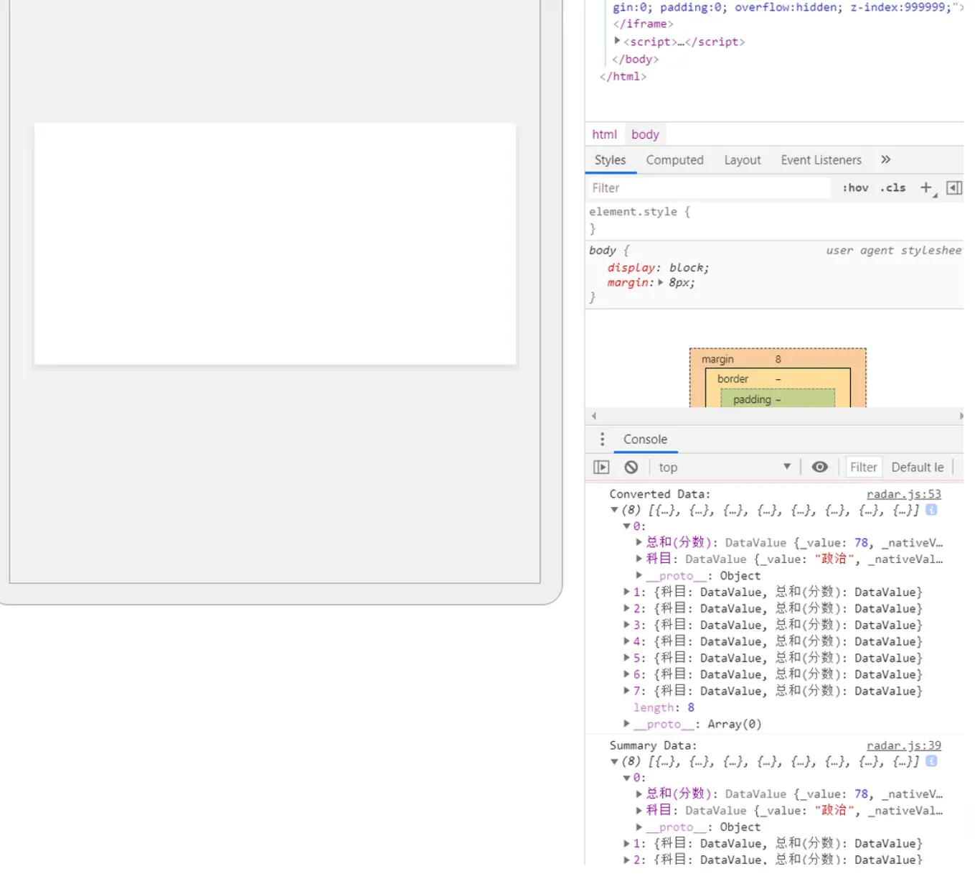Focus the styles Filter field

tap(709, 187)
